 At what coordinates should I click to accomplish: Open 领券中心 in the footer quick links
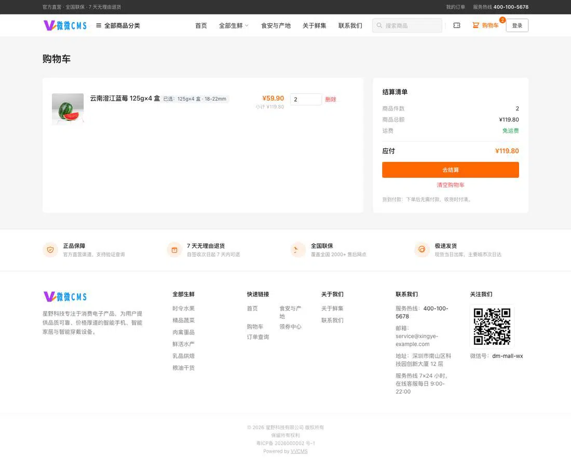[290, 327]
